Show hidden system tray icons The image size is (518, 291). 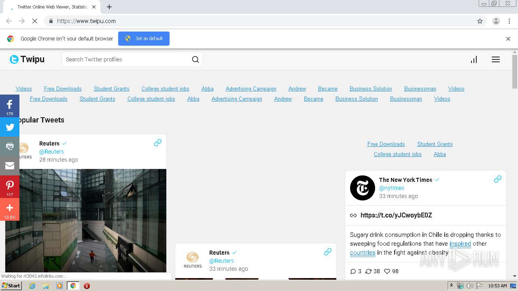(x=451, y=286)
